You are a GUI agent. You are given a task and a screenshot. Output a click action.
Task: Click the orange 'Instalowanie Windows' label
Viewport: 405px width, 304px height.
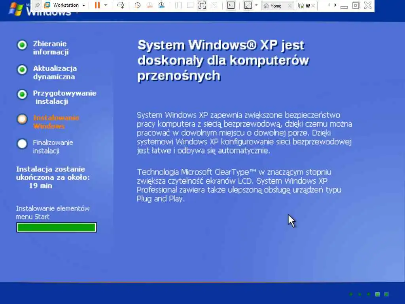(x=56, y=122)
